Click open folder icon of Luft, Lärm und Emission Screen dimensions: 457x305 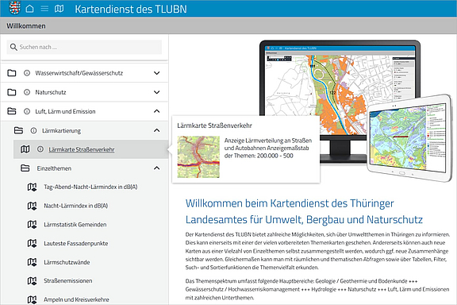point(12,111)
